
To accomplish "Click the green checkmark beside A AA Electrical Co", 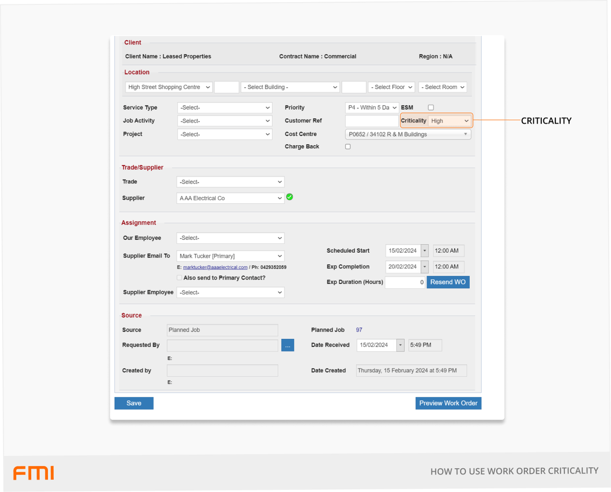I will (x=290, y=197).
